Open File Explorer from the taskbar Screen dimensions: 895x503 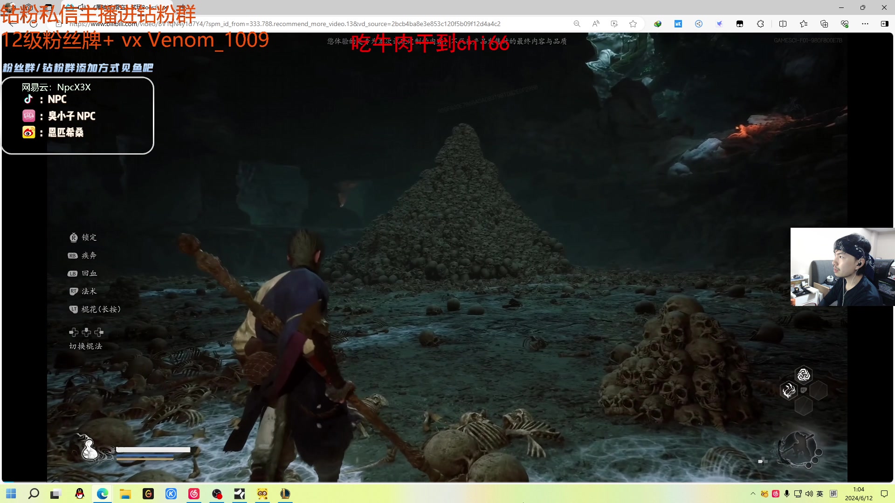pyautogui.click(x=125, y=494)
